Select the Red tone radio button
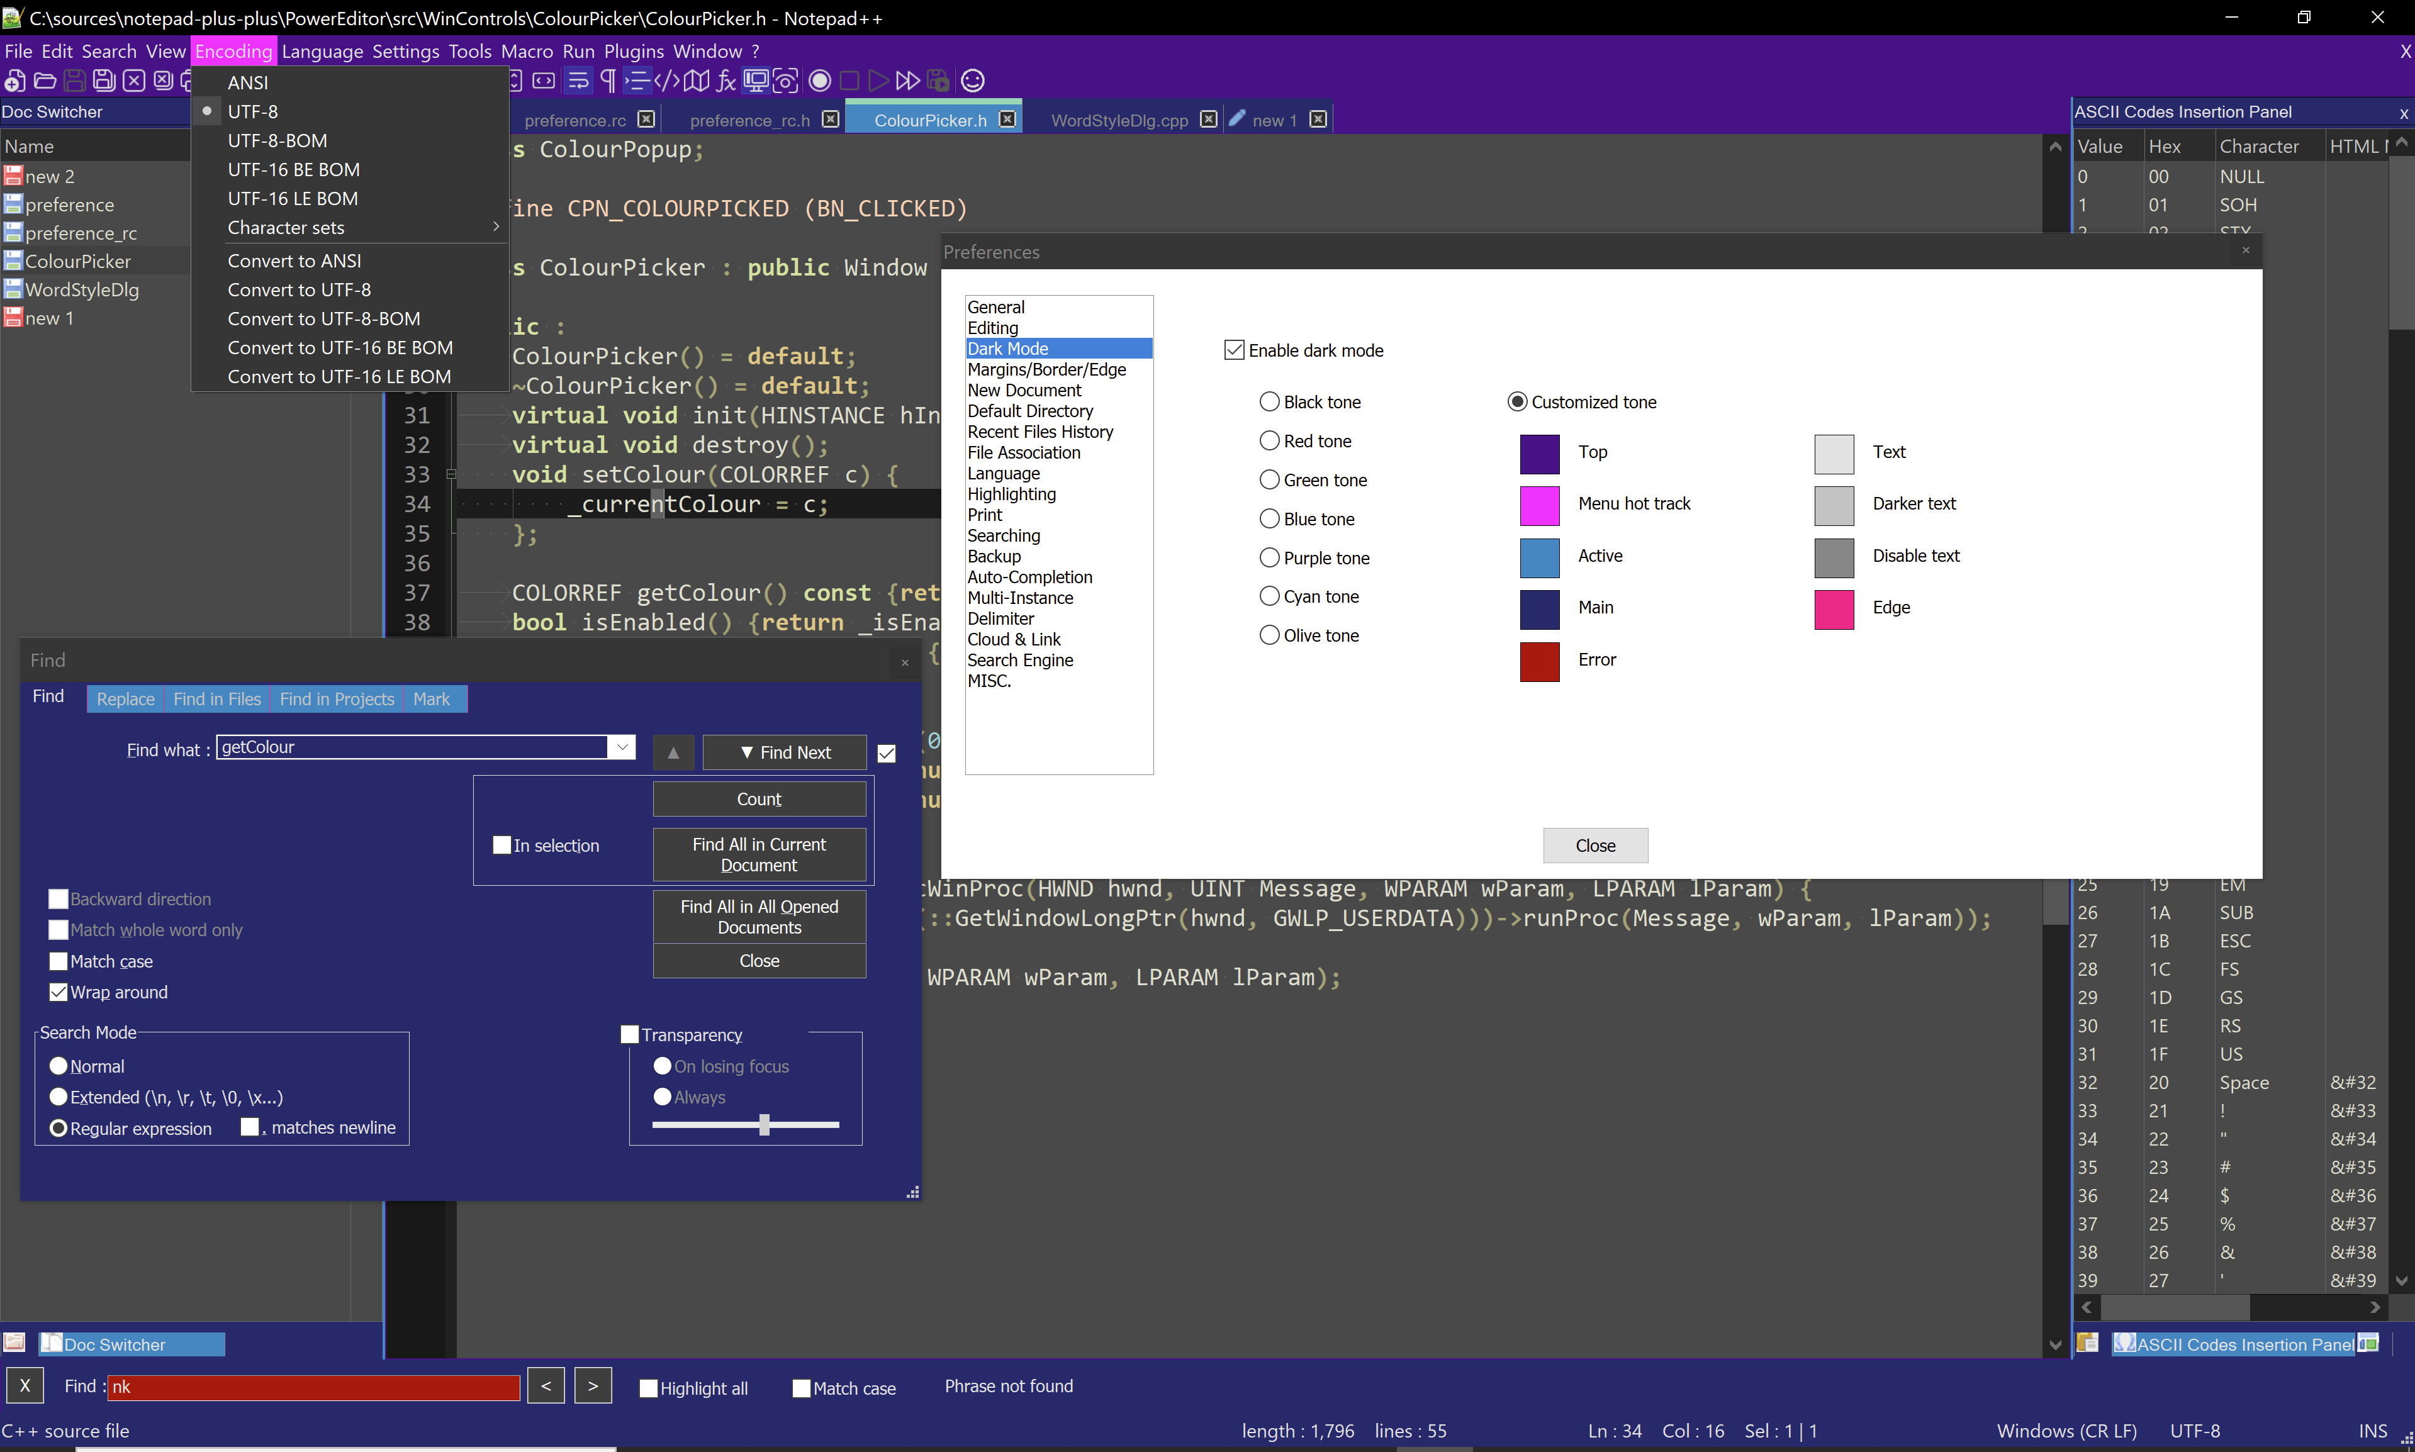This screenshot has height=1452, width=2415. [x=1269, y=440]
